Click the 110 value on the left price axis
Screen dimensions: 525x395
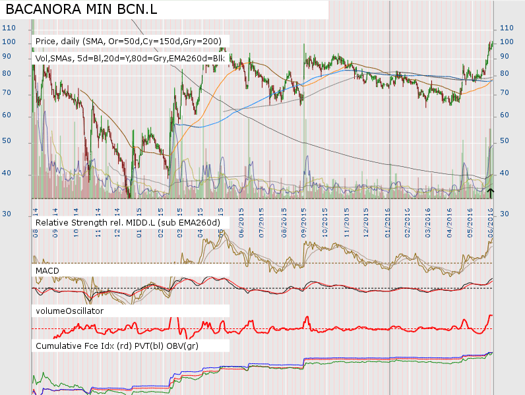click(x=9, y=28)
